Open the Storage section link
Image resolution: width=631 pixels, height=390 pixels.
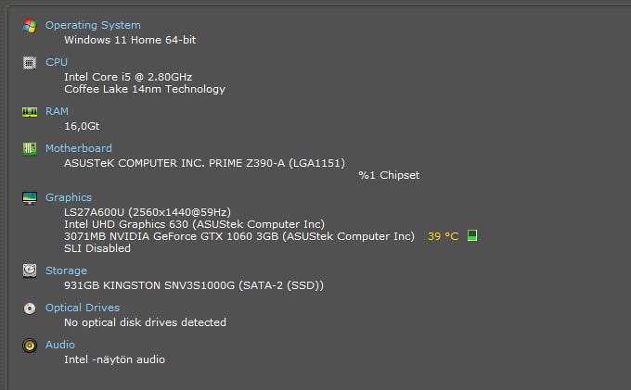[x=66, y=270]
